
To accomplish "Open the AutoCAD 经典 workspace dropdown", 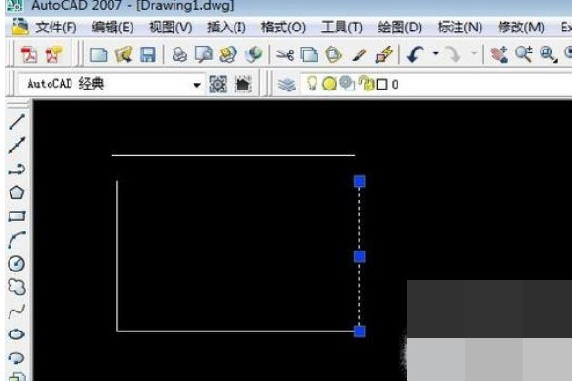I will point(111,84).
